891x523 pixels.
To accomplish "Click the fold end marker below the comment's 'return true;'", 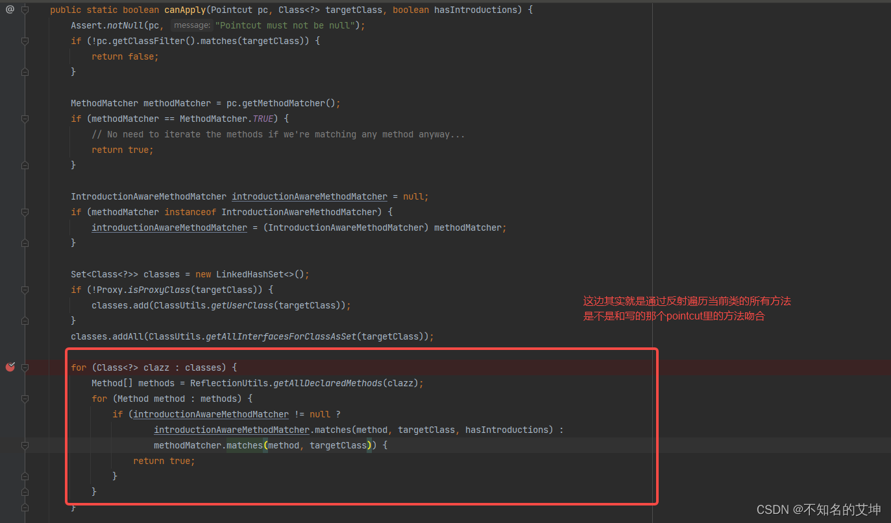I will [x=25, y=165].
